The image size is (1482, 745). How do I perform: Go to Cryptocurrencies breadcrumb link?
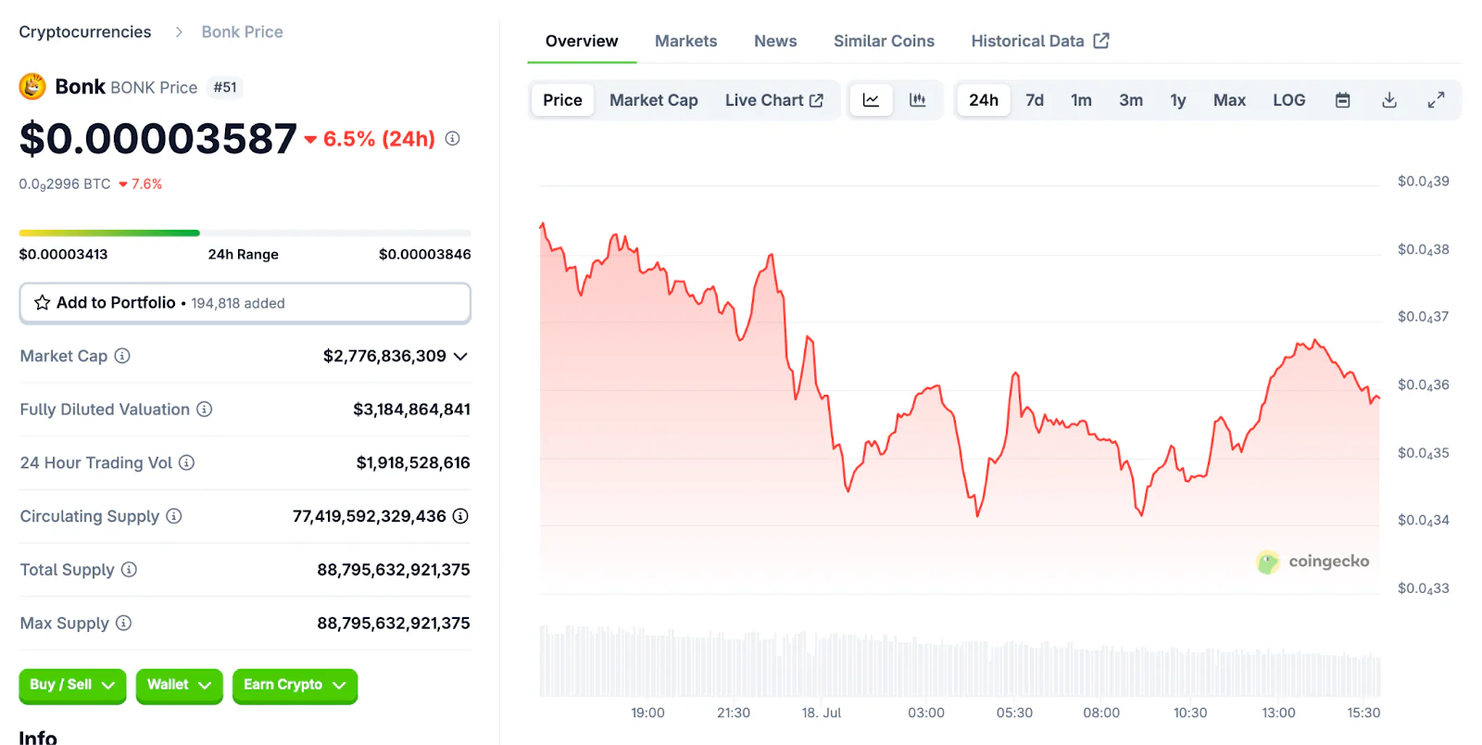(85, 32)
